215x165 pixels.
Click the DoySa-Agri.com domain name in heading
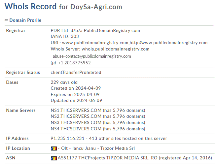pos(96,7)
